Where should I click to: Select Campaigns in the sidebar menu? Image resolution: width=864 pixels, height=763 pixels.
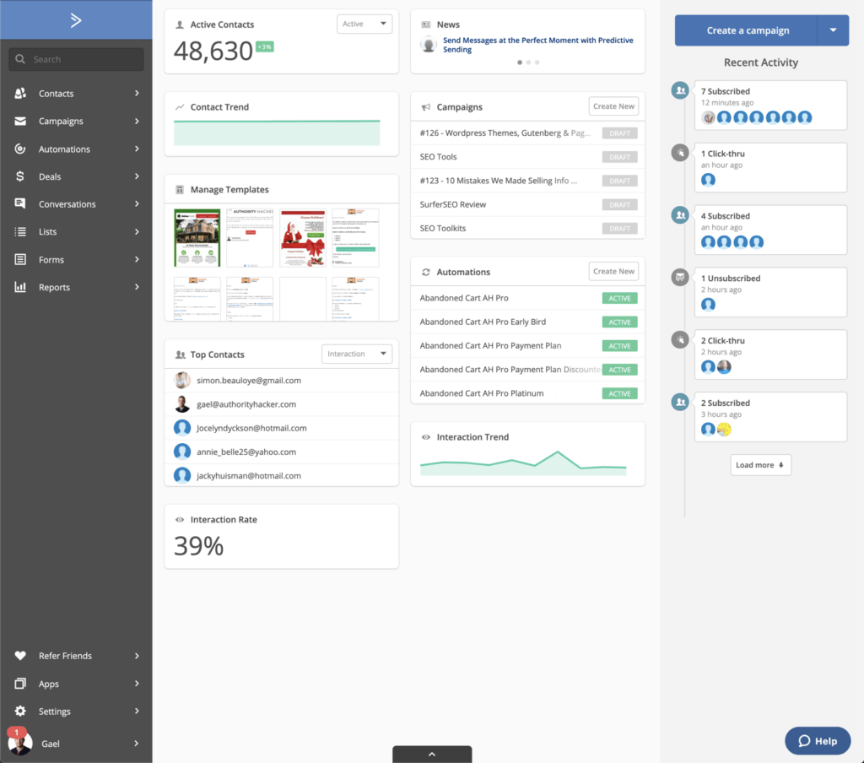[x=61, y=122]
